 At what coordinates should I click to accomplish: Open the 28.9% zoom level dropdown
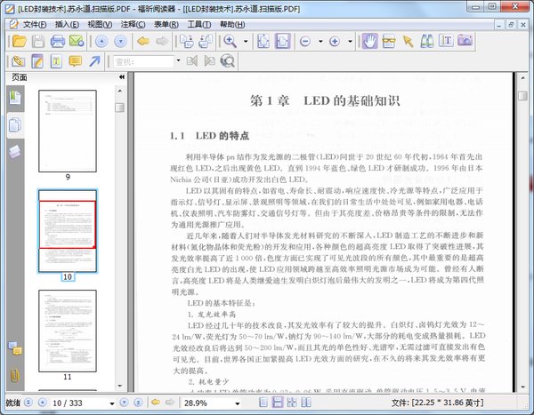238,403
